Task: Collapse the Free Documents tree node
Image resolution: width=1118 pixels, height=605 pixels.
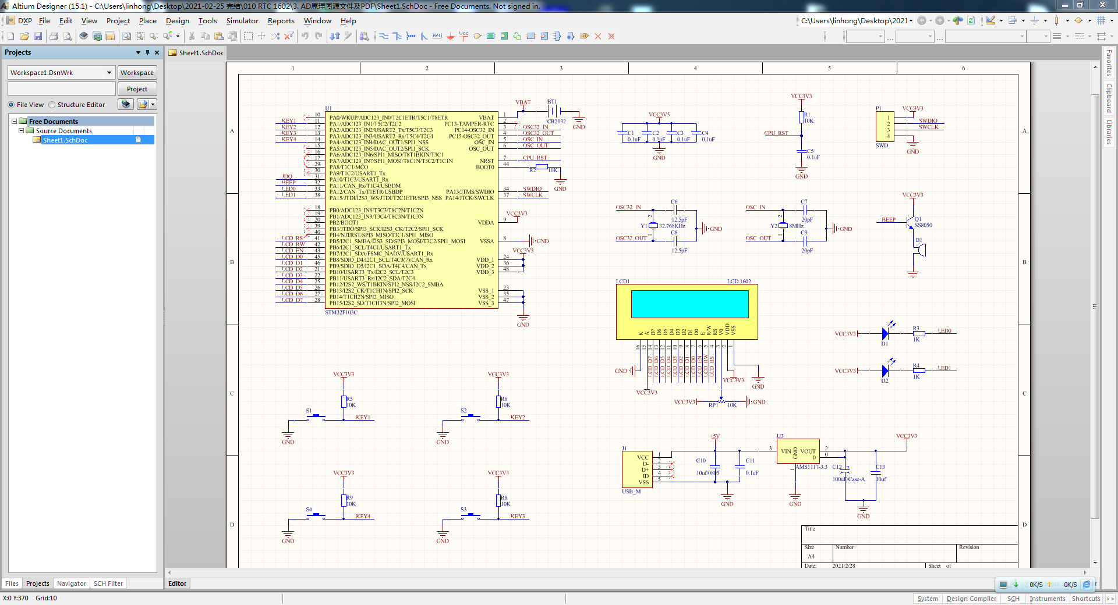Action: (x=15, y=121)
